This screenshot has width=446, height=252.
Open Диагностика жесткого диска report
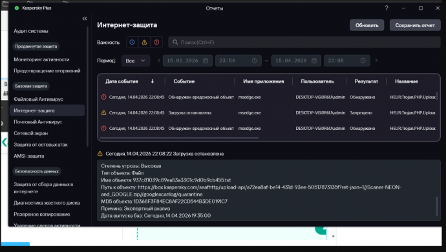coord(47,203)
